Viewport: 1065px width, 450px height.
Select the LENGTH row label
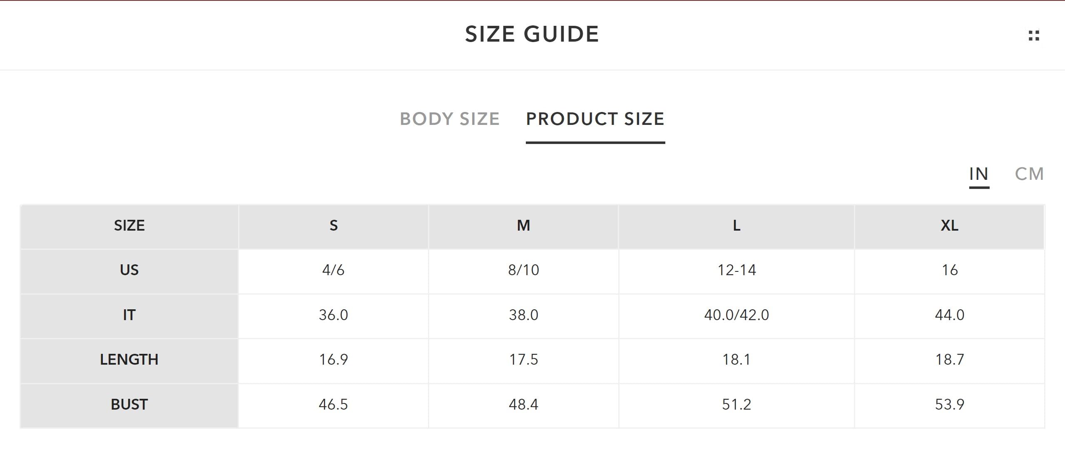coord(129,360)
